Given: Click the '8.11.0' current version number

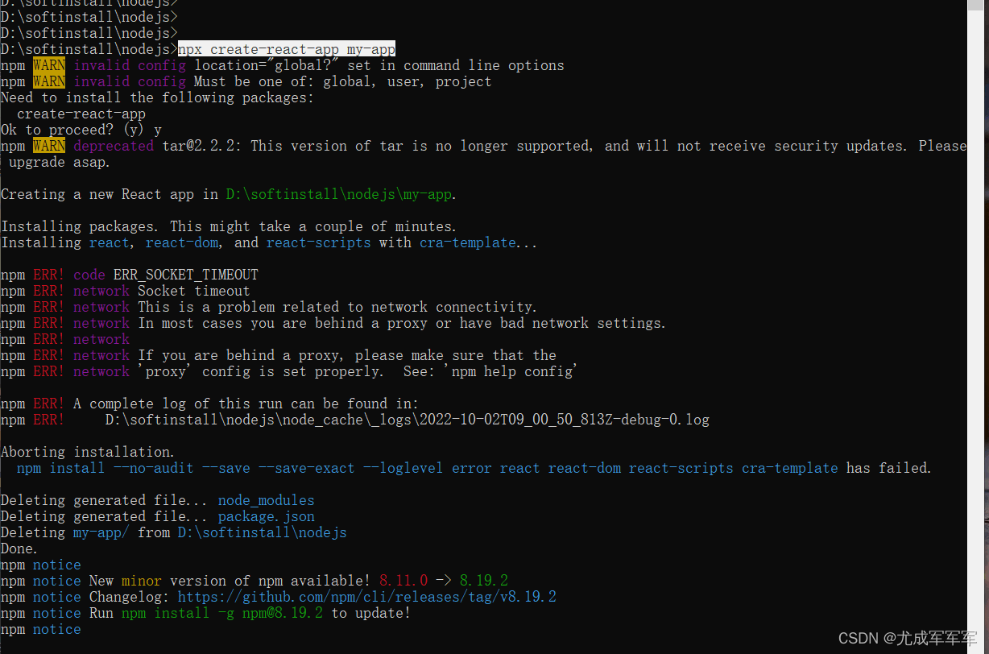Looking at the screenshot, I should click(x=403, y=581).
